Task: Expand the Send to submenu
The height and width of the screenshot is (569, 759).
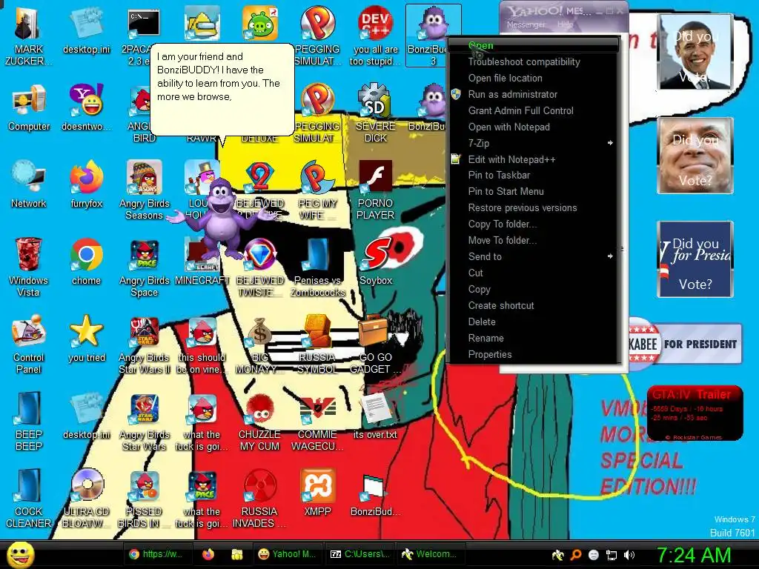Action: point(534,256)
